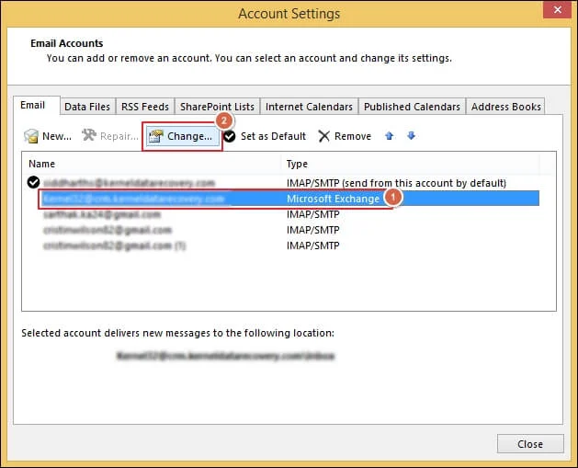This screenshot has width=578, height=468.
Task: Click the Repair tools icon
Action: click(x=89, y=136)
